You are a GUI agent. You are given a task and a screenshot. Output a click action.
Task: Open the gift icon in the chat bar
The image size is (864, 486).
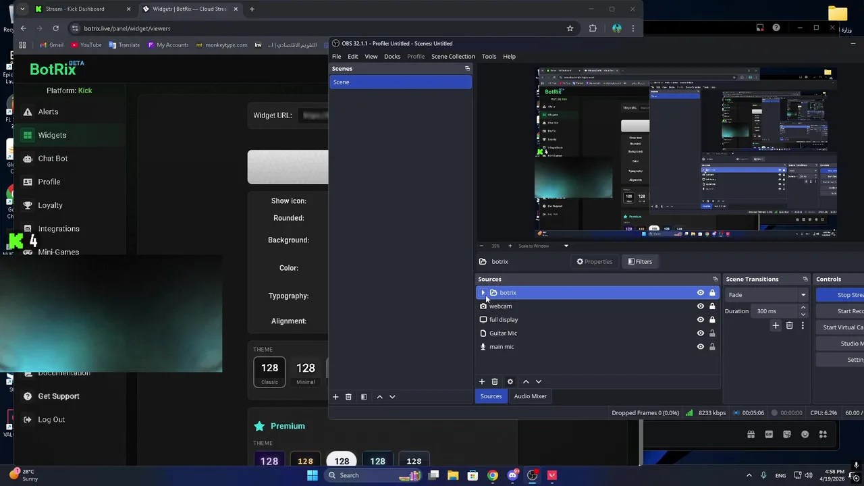[751, 435]
